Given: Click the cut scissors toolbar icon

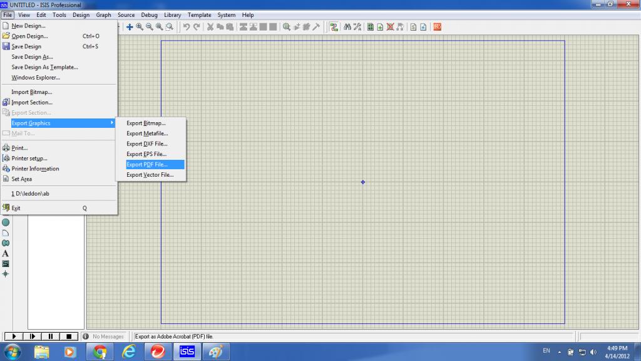Looking at the screenshot, I should pyautogui.click(x=211, y=27).
